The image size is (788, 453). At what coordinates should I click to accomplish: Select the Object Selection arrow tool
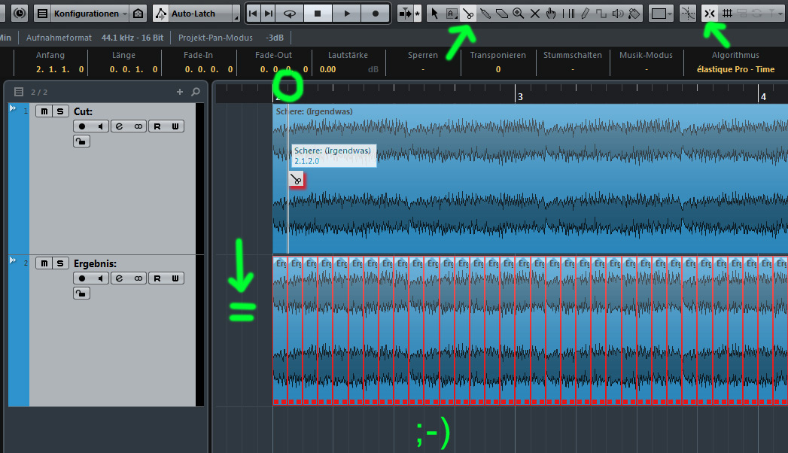(x=435, y=14)
